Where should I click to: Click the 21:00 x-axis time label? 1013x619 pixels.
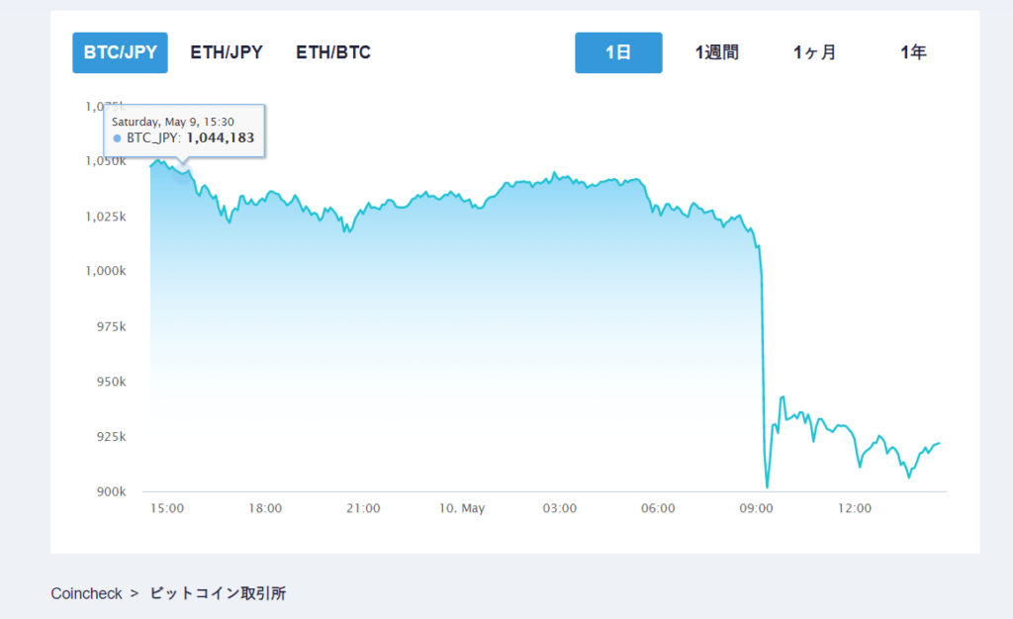(x=363, y=508)
